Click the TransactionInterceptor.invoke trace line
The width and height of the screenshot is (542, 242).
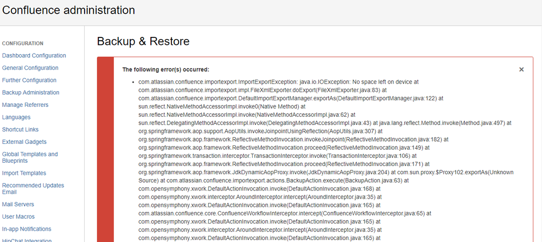point(278,156)
